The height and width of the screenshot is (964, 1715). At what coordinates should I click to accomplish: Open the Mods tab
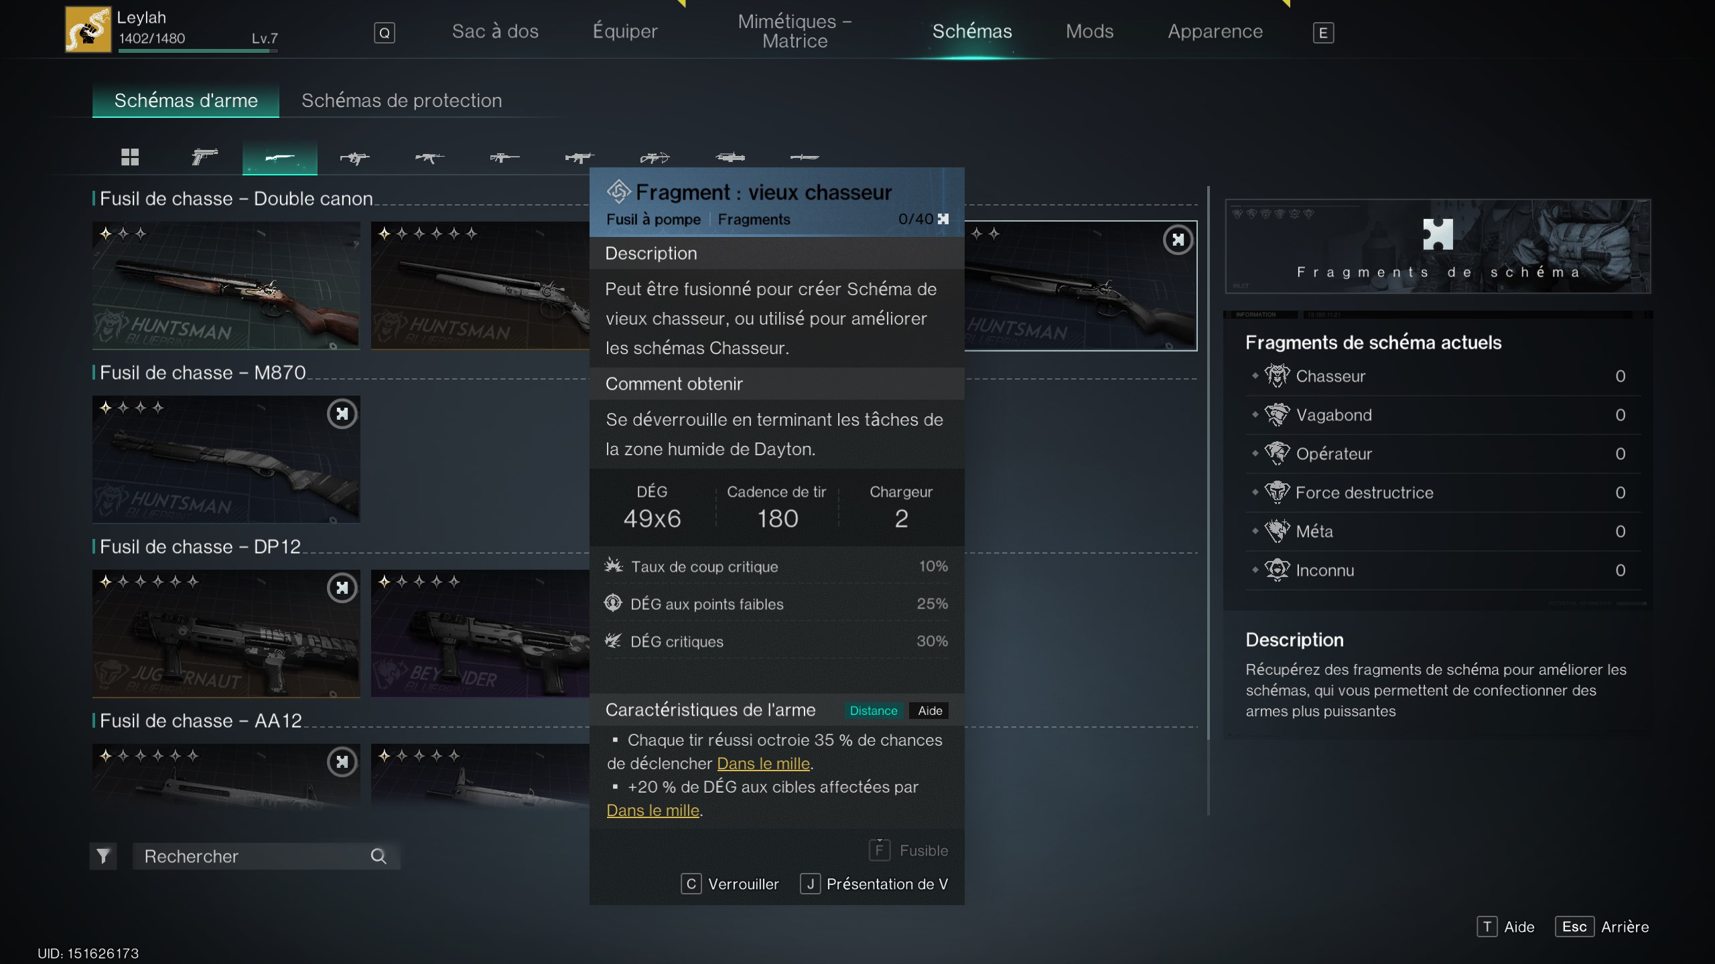click(1089, 31)
